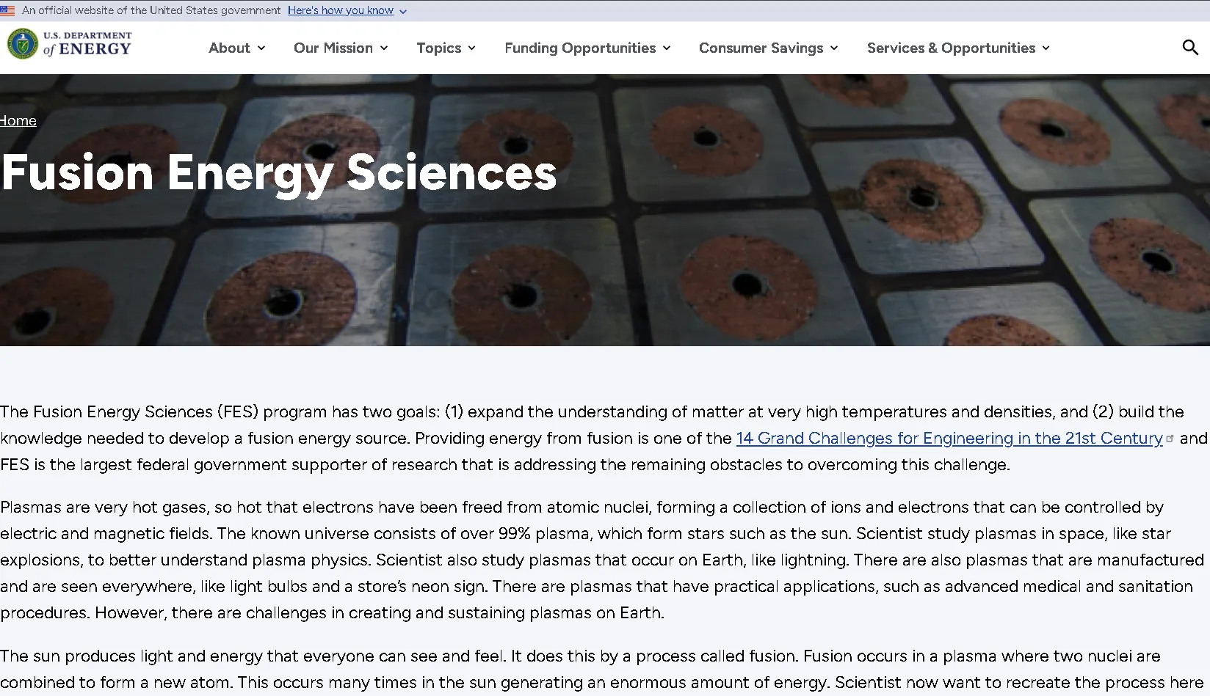Navigate to Home via the breadcrumb link
1210x696 pixels.
click(x=18, y=120)
